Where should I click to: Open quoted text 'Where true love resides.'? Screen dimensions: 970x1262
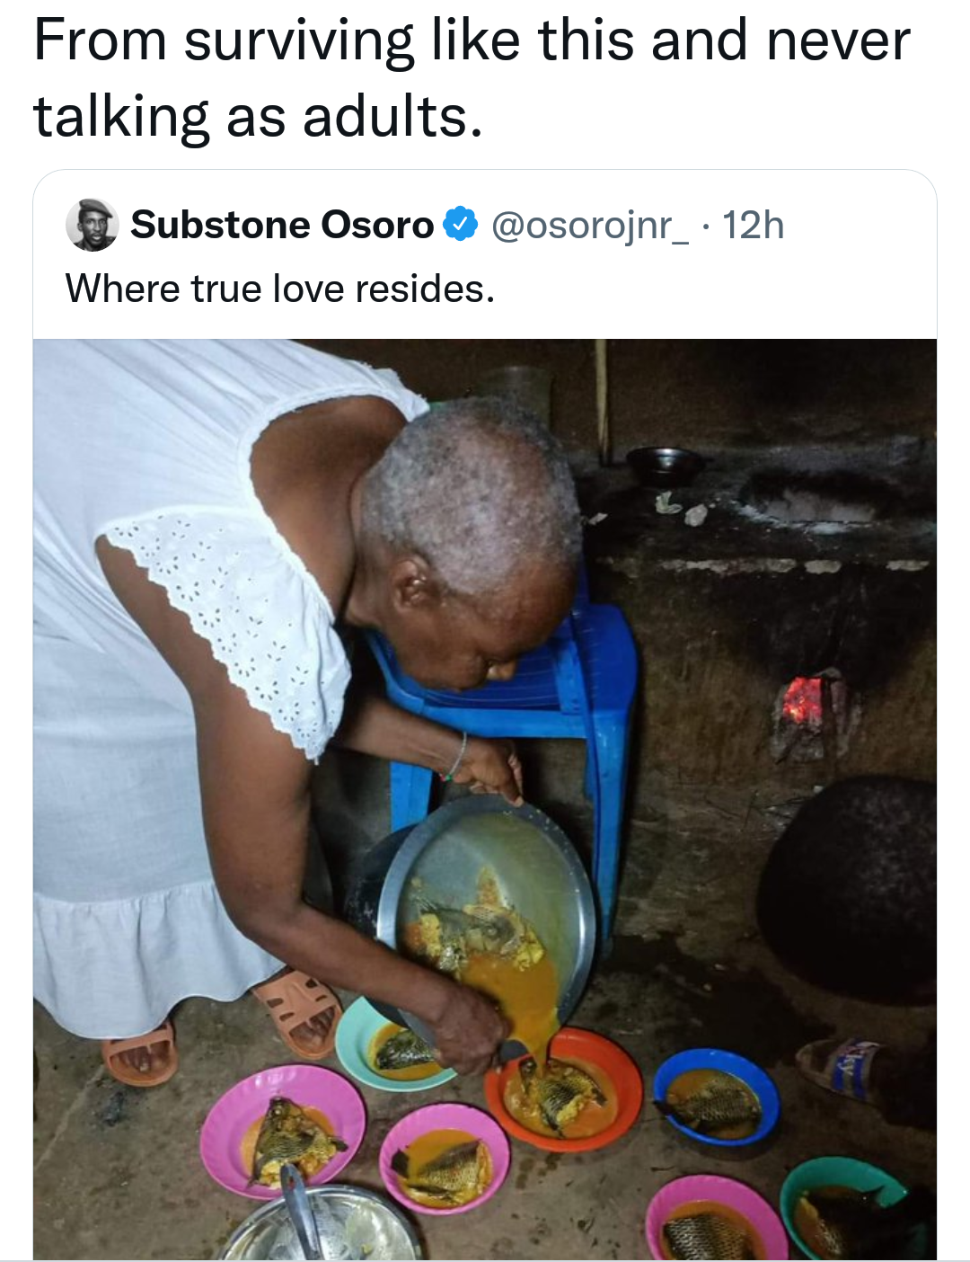280,289
